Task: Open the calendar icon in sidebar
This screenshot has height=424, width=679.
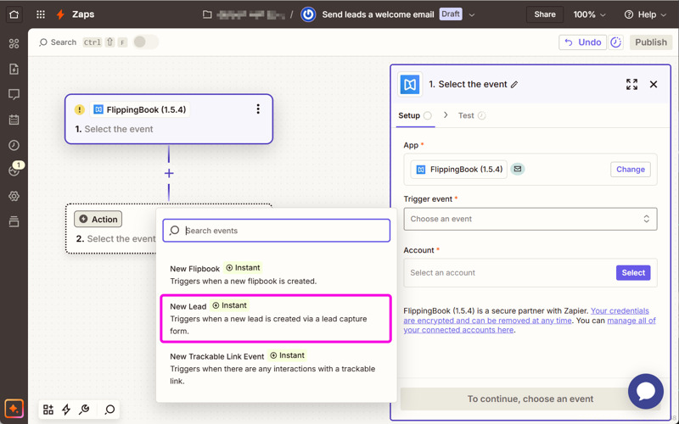Action: point(14,120)
